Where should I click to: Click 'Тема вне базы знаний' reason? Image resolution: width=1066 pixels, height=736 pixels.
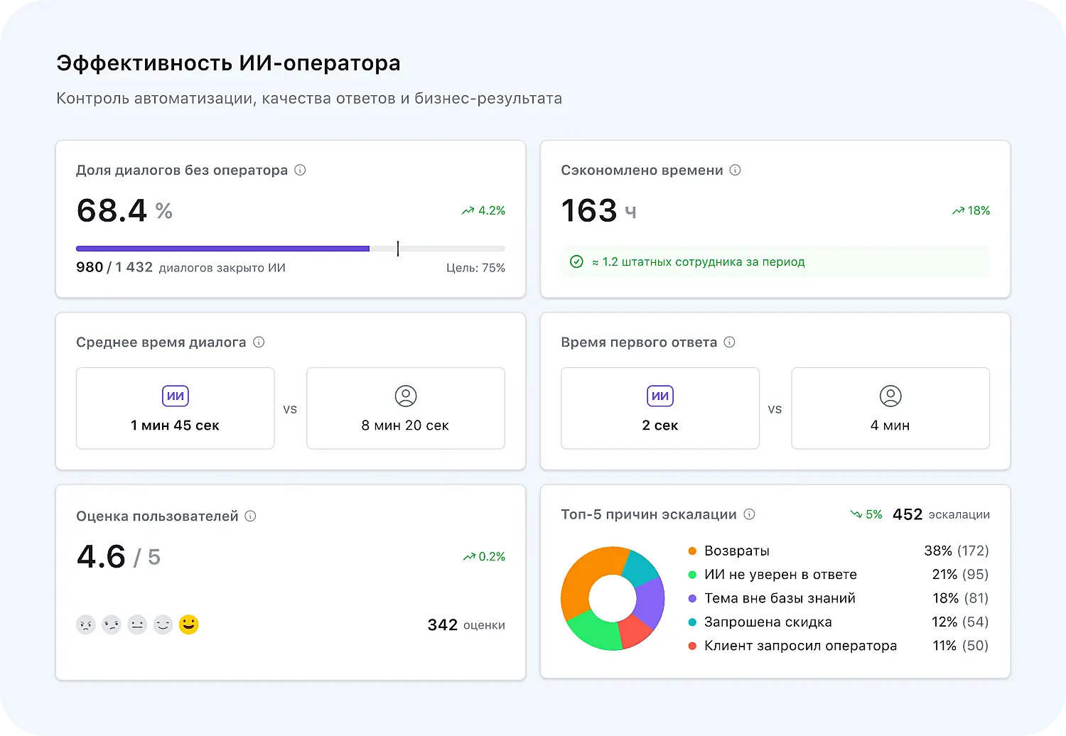[780, 598]
